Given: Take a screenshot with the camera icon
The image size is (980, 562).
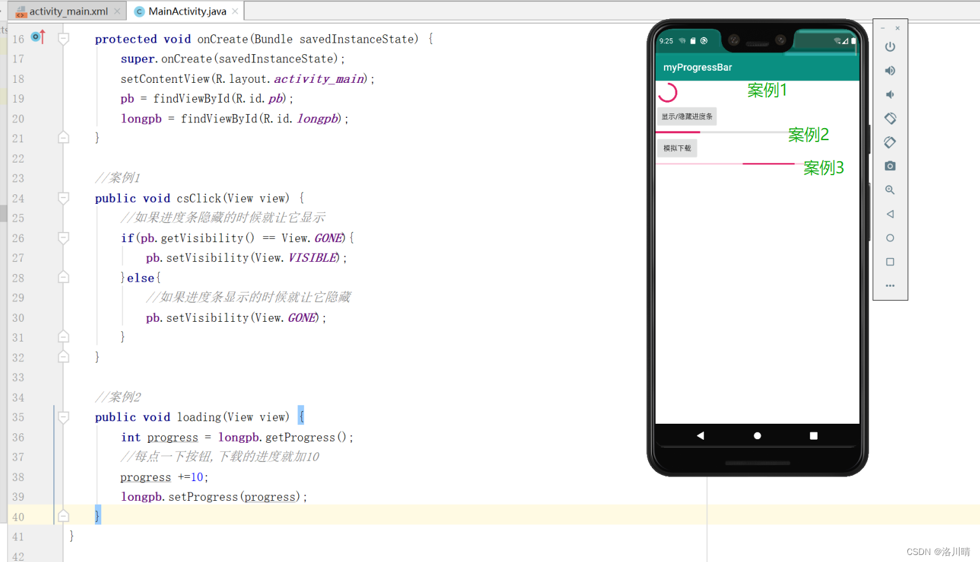Looking at the screenshot, I should pyautogui.click(x=890, y=166).
